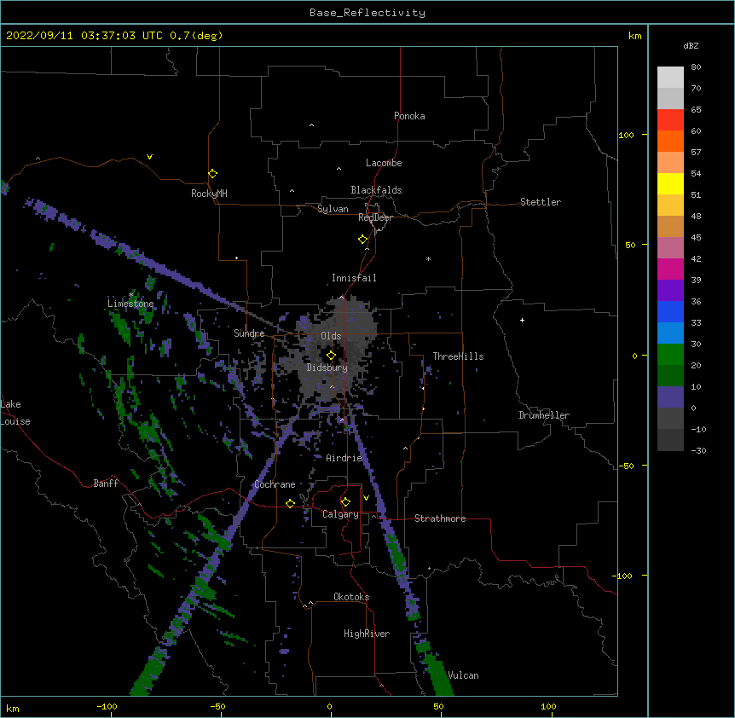Click the RockyMH town label
This screenshot has height=718, width=735.
209,194
